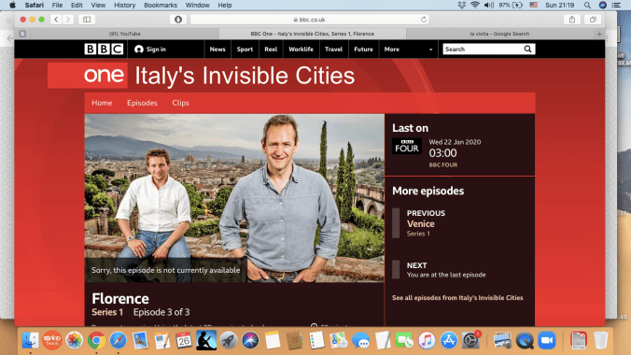Open the Trash in the Dock

pyautogui.click(x=600, y=340)
